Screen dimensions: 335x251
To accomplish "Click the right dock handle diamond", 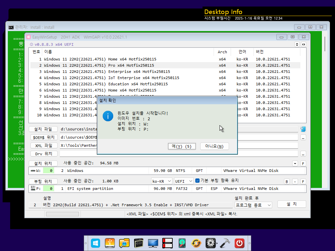I will tap(249, 243).
